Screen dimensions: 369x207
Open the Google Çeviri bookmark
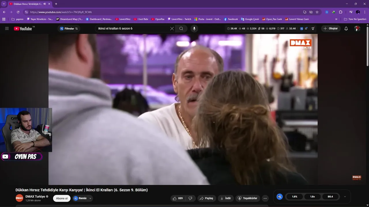click(x=250, y=19)
